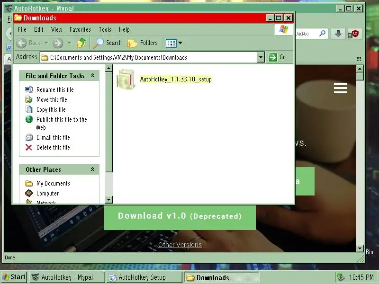379x284 pixels.
Task: Switch to AutoHotkey Setup taskbar button
Action: 144,277
